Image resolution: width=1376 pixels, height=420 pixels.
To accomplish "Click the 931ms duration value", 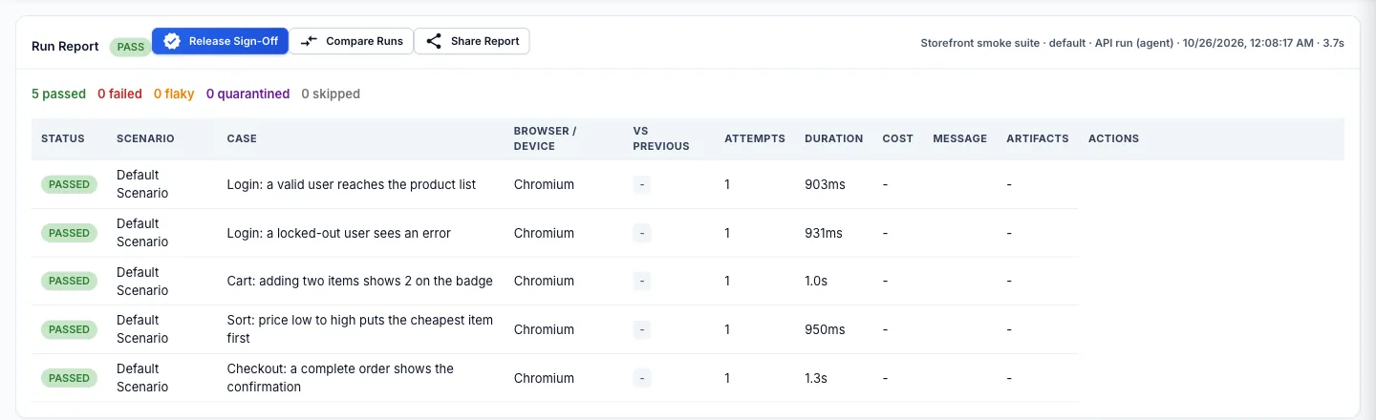I will pos(824,233).
